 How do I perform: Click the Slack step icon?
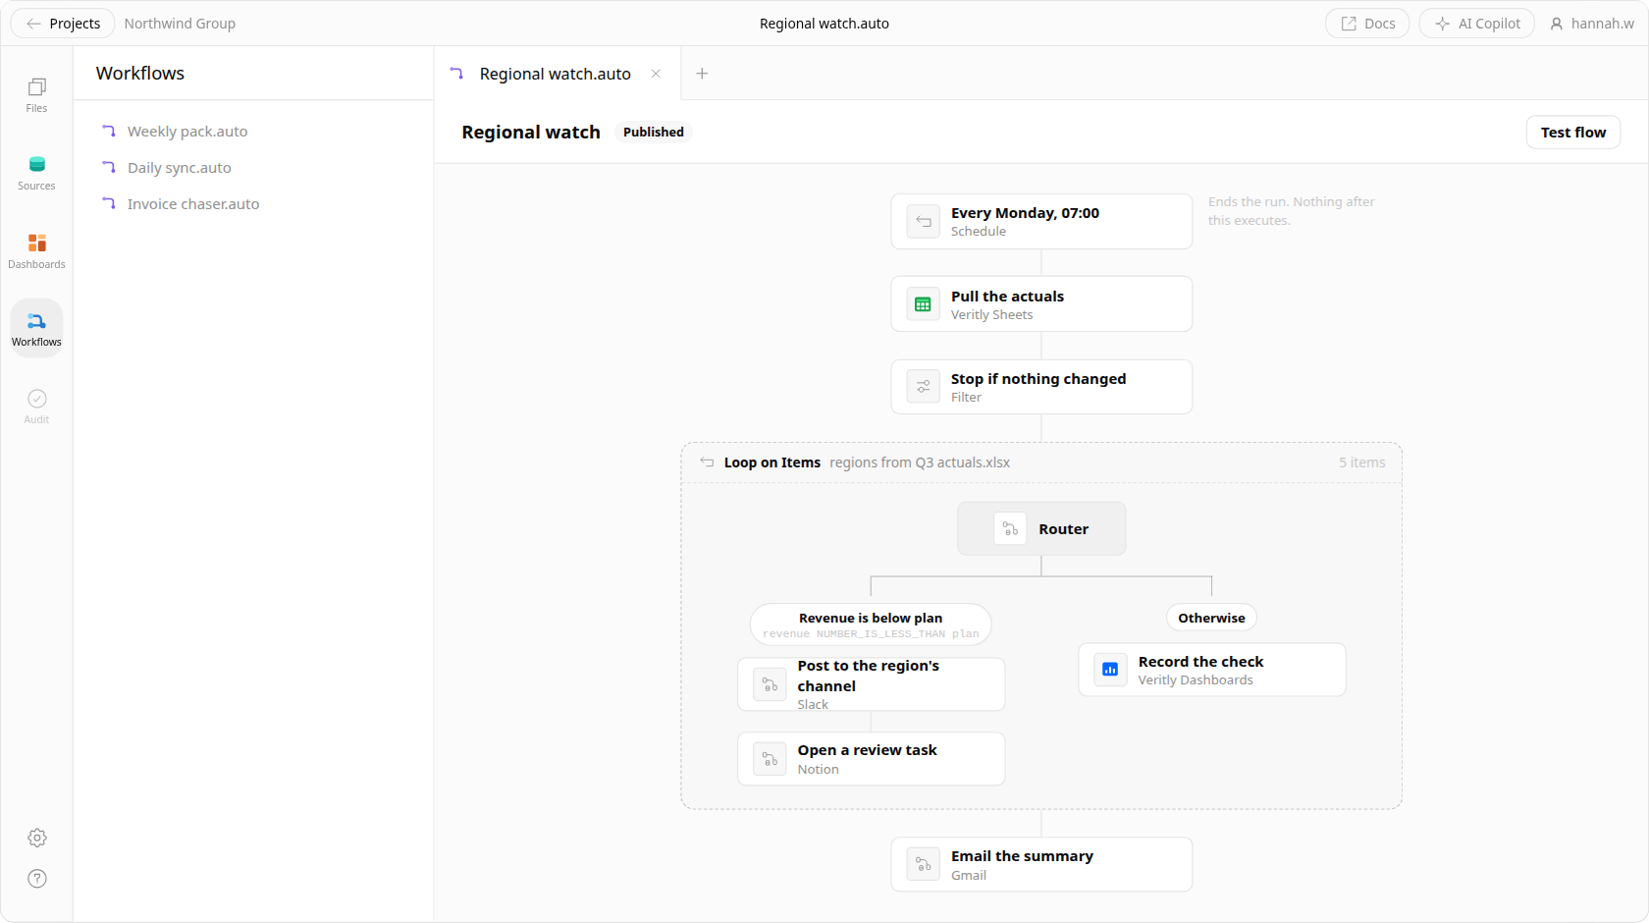770,684
